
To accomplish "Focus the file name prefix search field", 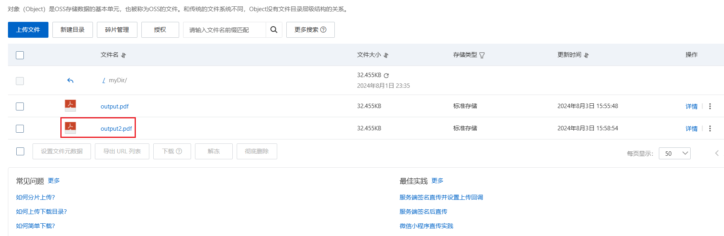I will click(224, 30).
